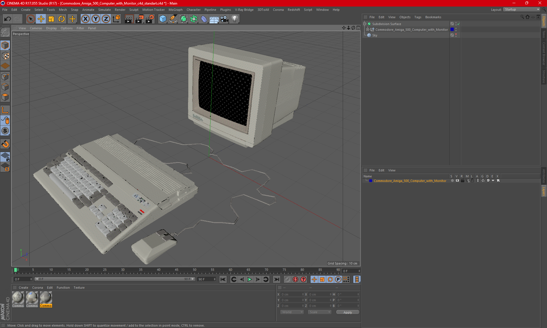Play the animation forward
547x328 pixels.
pos(250,279)
